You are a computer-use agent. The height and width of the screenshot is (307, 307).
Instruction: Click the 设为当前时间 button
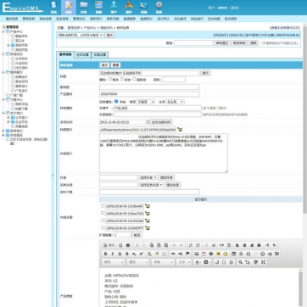tap(161, 122)
